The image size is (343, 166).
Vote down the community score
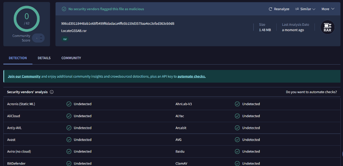(41, 40)
